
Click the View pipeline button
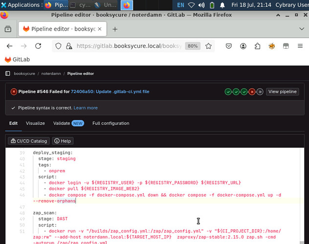[283, 92]
